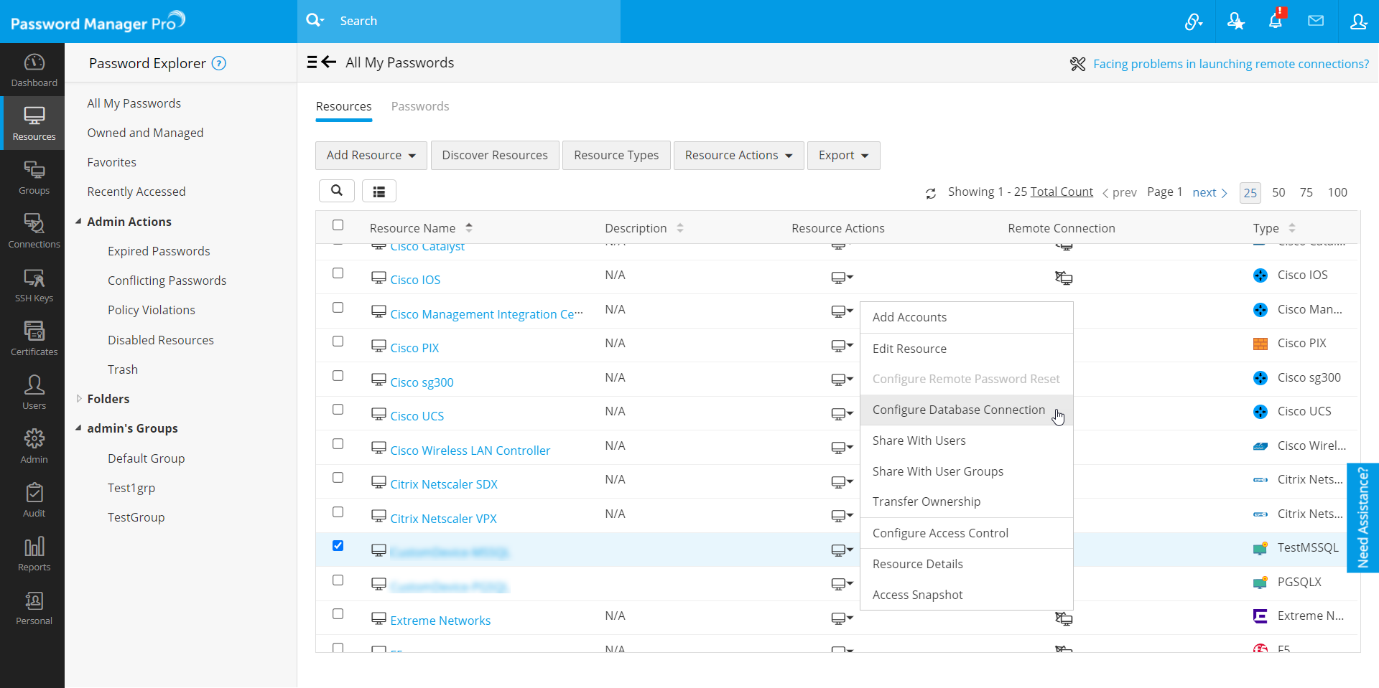The image size is (1379, 688).
Task: Tick the checkbox for Cisco IOS row
Action: coord(338,273)
